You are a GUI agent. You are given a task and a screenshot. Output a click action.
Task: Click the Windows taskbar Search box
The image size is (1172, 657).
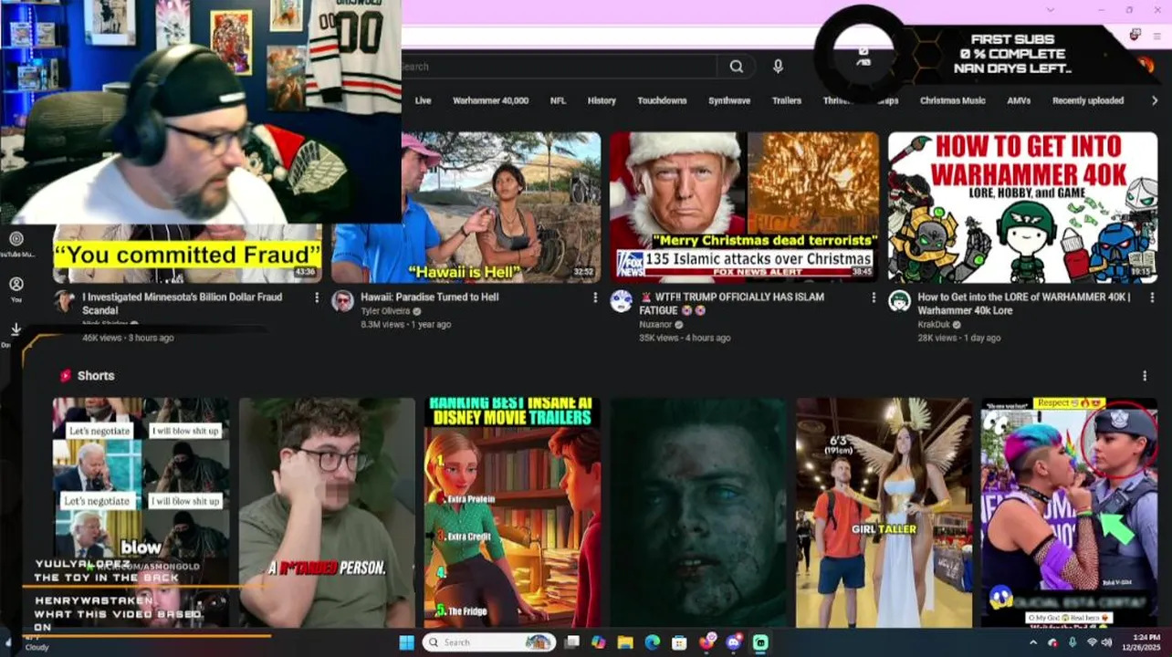488,642
